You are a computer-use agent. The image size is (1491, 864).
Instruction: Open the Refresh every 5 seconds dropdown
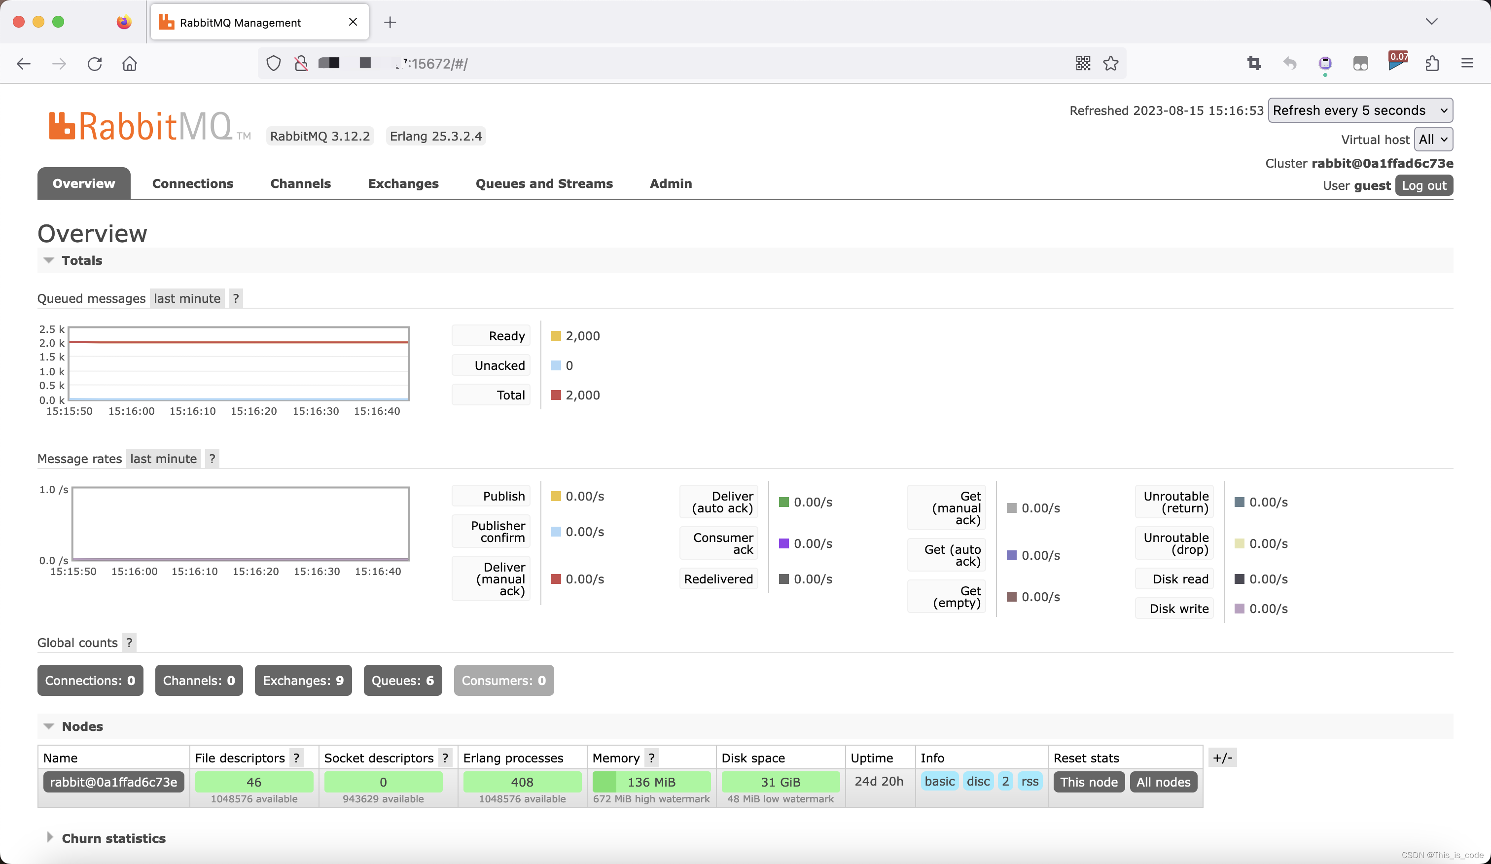1360,110
